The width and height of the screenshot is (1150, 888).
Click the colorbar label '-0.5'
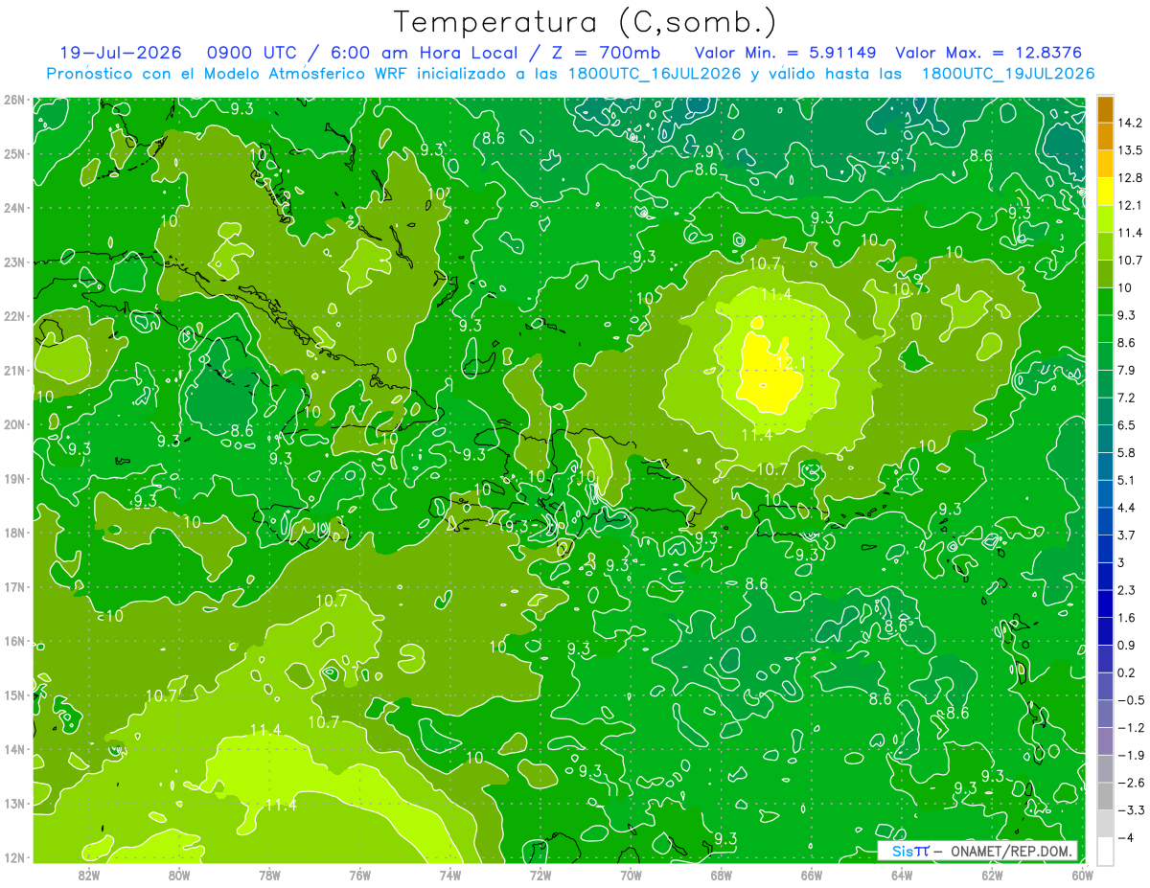tap(1130, 699)
